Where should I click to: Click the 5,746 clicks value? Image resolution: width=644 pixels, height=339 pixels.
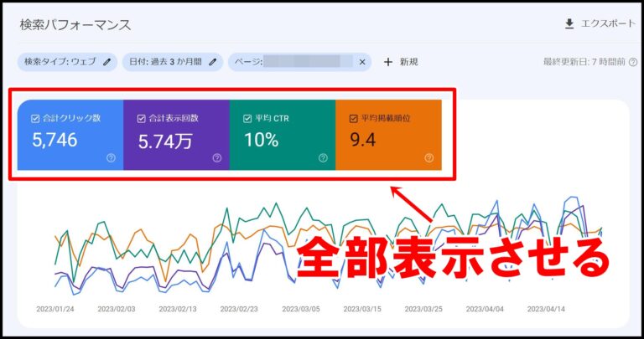[x=55, y=140]
